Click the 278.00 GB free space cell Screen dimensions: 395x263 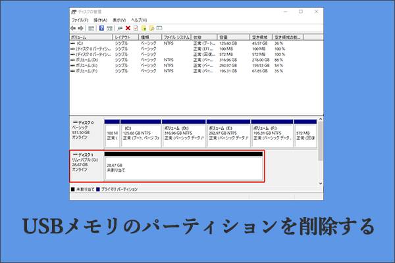tap(261, 60)
